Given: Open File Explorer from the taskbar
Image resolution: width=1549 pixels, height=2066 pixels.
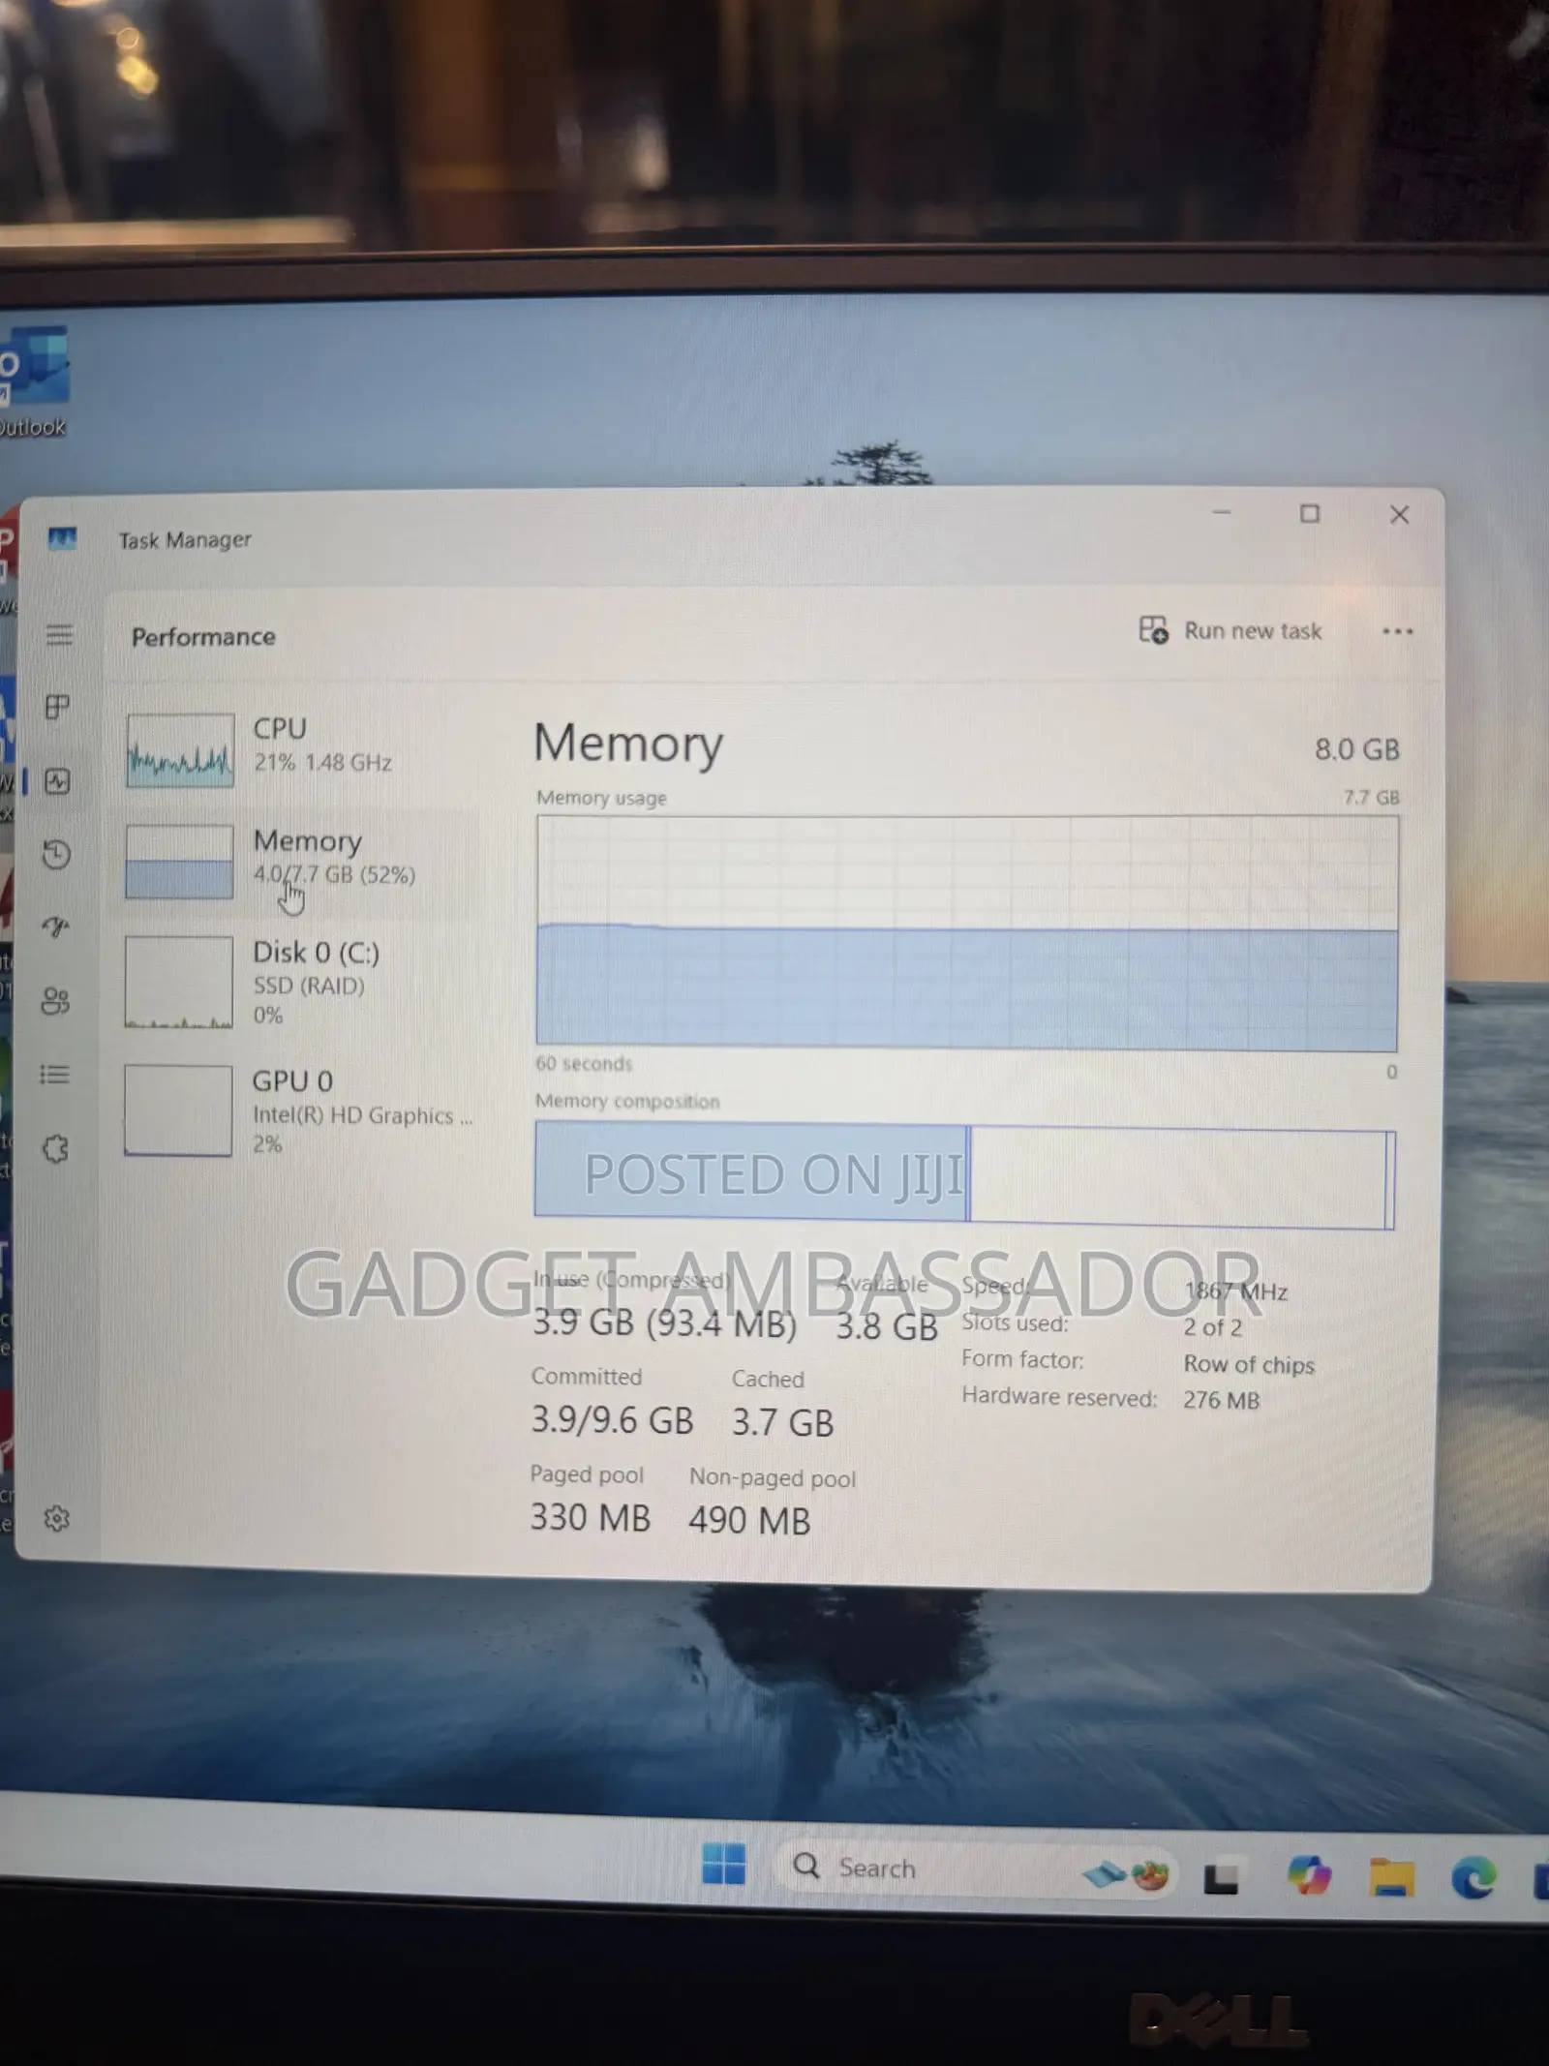Looking at the screenshot, I should pos(1391,1878).
